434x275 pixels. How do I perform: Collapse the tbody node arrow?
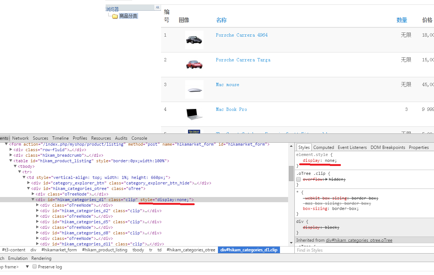coord(15,166)
